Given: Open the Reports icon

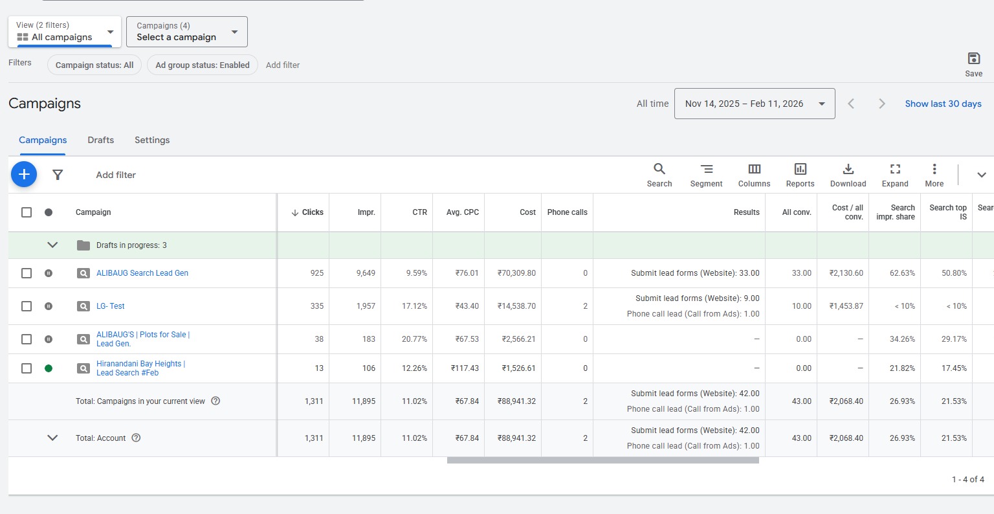Looking at the screenshot, I should [x=800, y=175].
